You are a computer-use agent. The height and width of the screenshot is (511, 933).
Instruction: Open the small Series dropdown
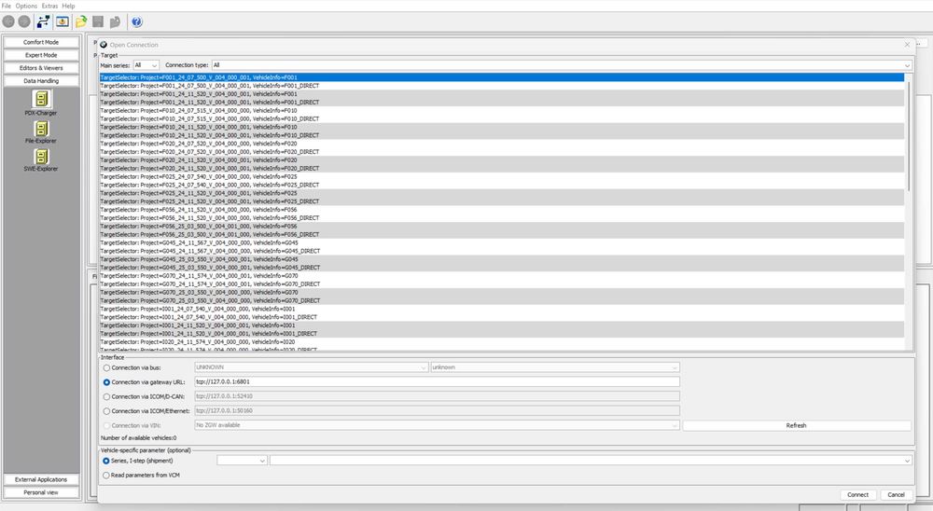coord(242,461)
